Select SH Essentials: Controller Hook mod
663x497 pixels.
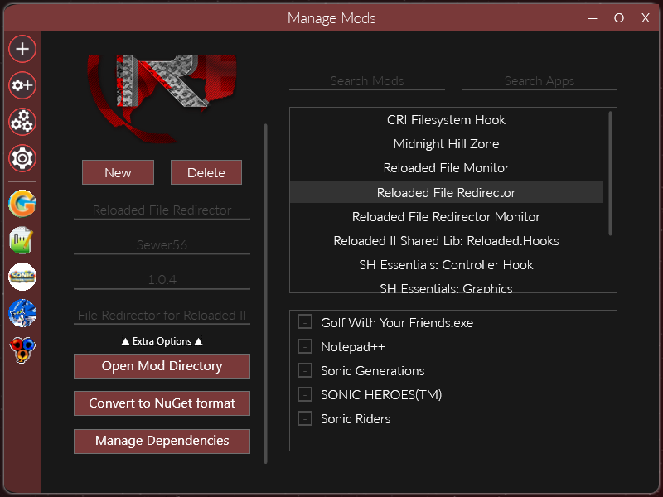coord(446,265)
